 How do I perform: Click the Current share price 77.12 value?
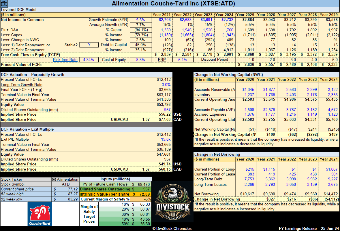pos(73,189)
